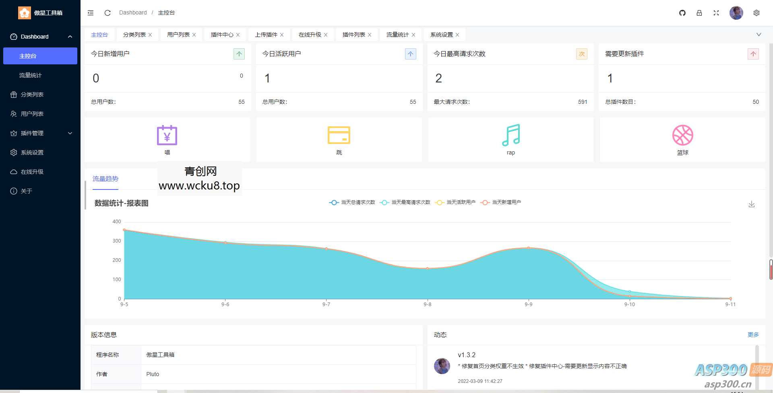773x393 pixels.
Task: Open the GitHub repository icon
Action: (682, 13)
